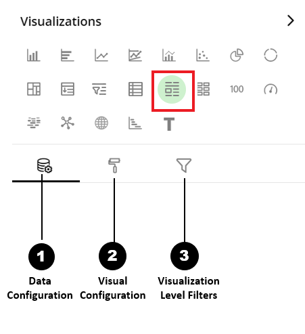This screenshot has width=305, height=334.
Task: Select the T text visualization icon
Action: [169, 124]
